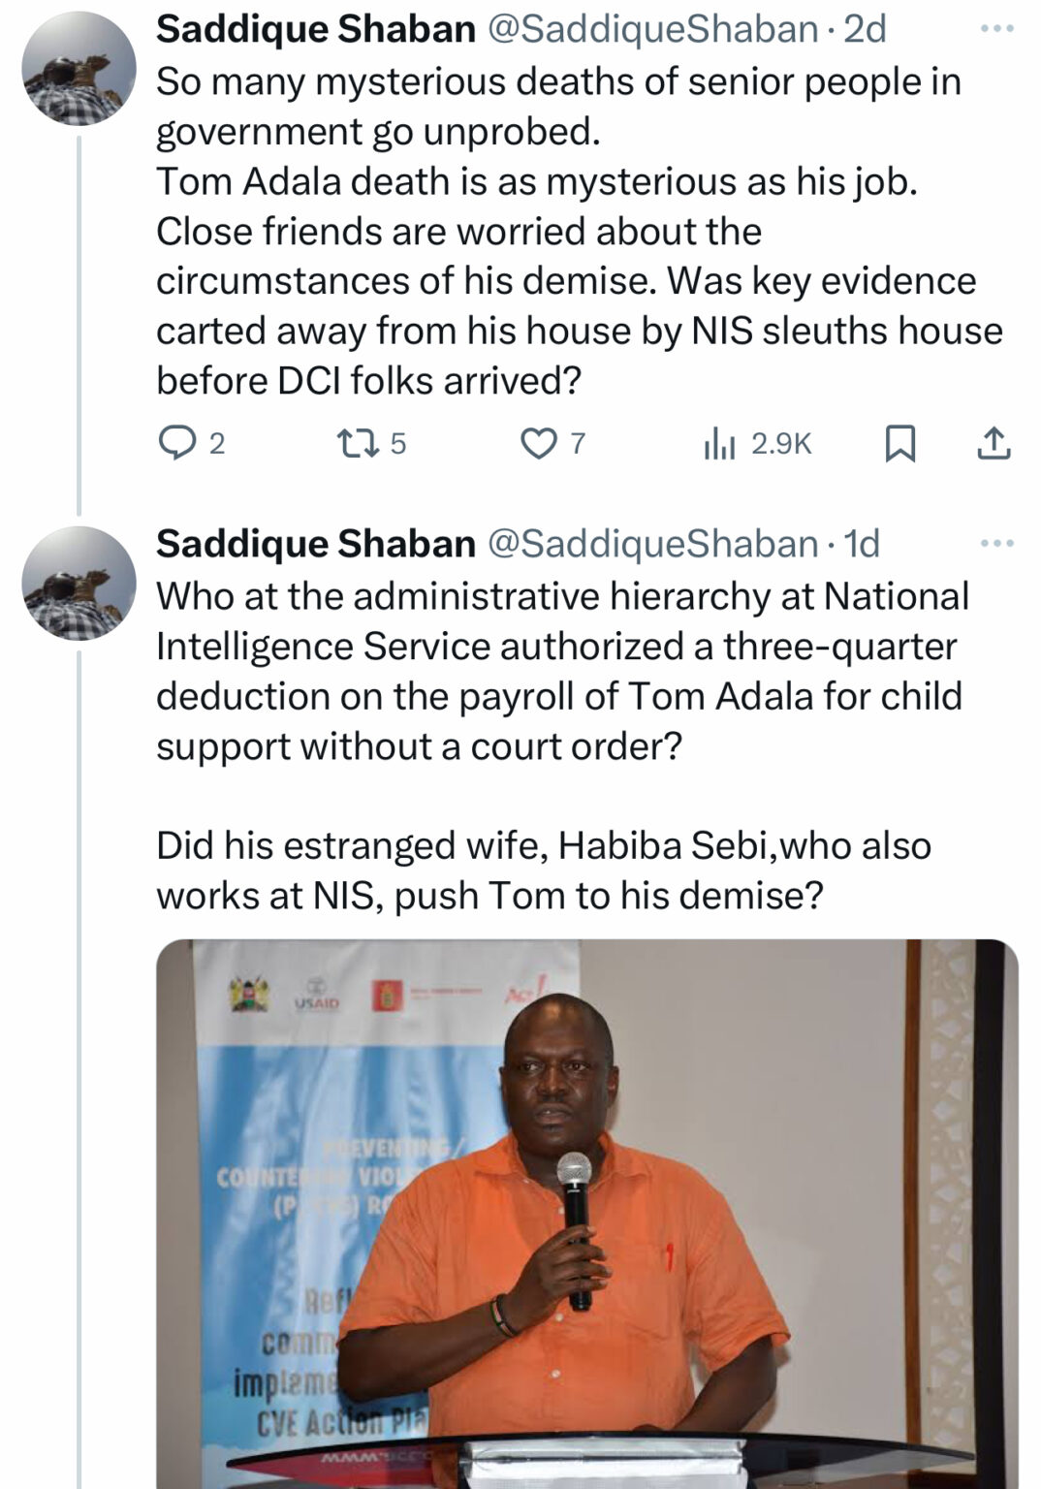Open more options on the first tweet
This screenshot has width=1041, height=1489.
991,29
